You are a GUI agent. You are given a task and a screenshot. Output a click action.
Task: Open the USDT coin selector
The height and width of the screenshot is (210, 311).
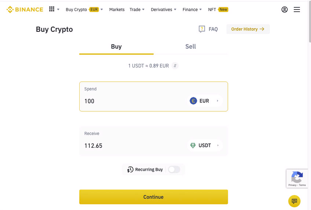tap(205, 146)
